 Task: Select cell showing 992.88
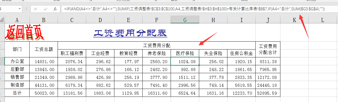click(x=185, y=69)
